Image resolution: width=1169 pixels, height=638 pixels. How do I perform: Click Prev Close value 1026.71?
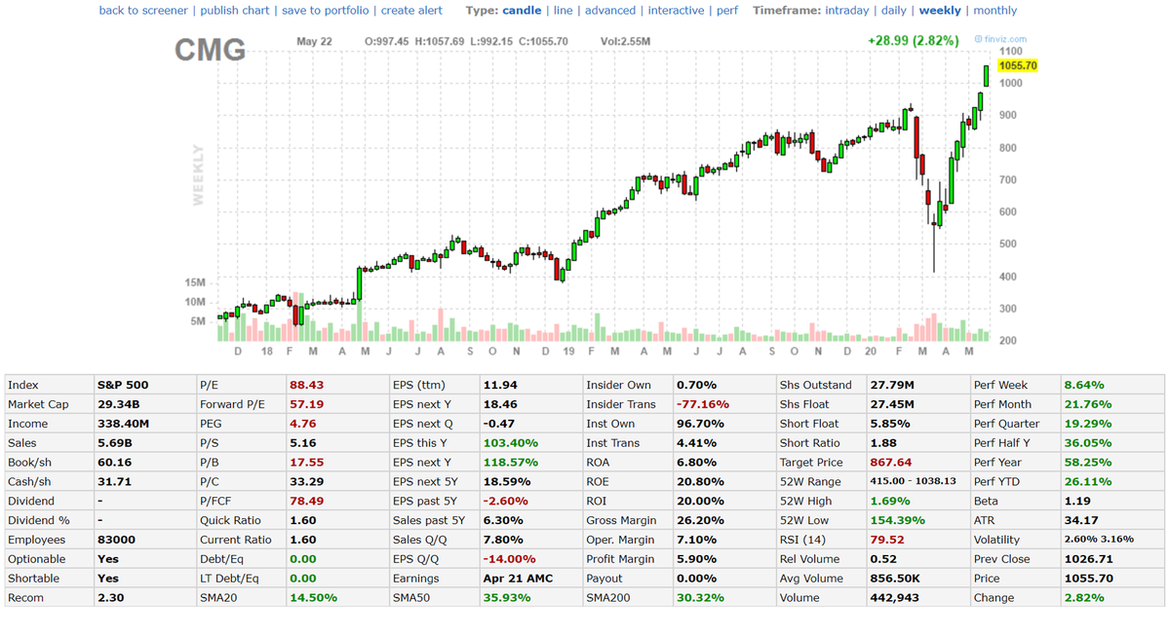[x=1088, y=559]
